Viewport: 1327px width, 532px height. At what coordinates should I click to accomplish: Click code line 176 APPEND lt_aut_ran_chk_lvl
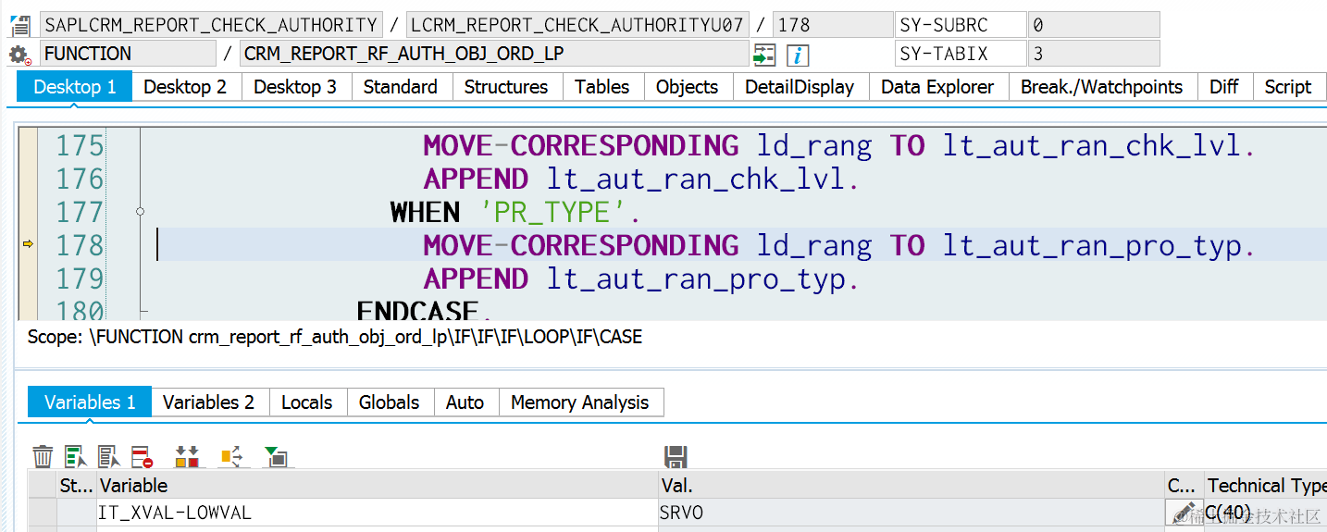tap(641, 179)
